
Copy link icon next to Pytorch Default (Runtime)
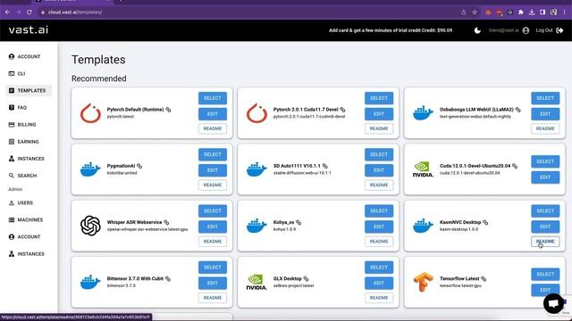pos(168,110)
